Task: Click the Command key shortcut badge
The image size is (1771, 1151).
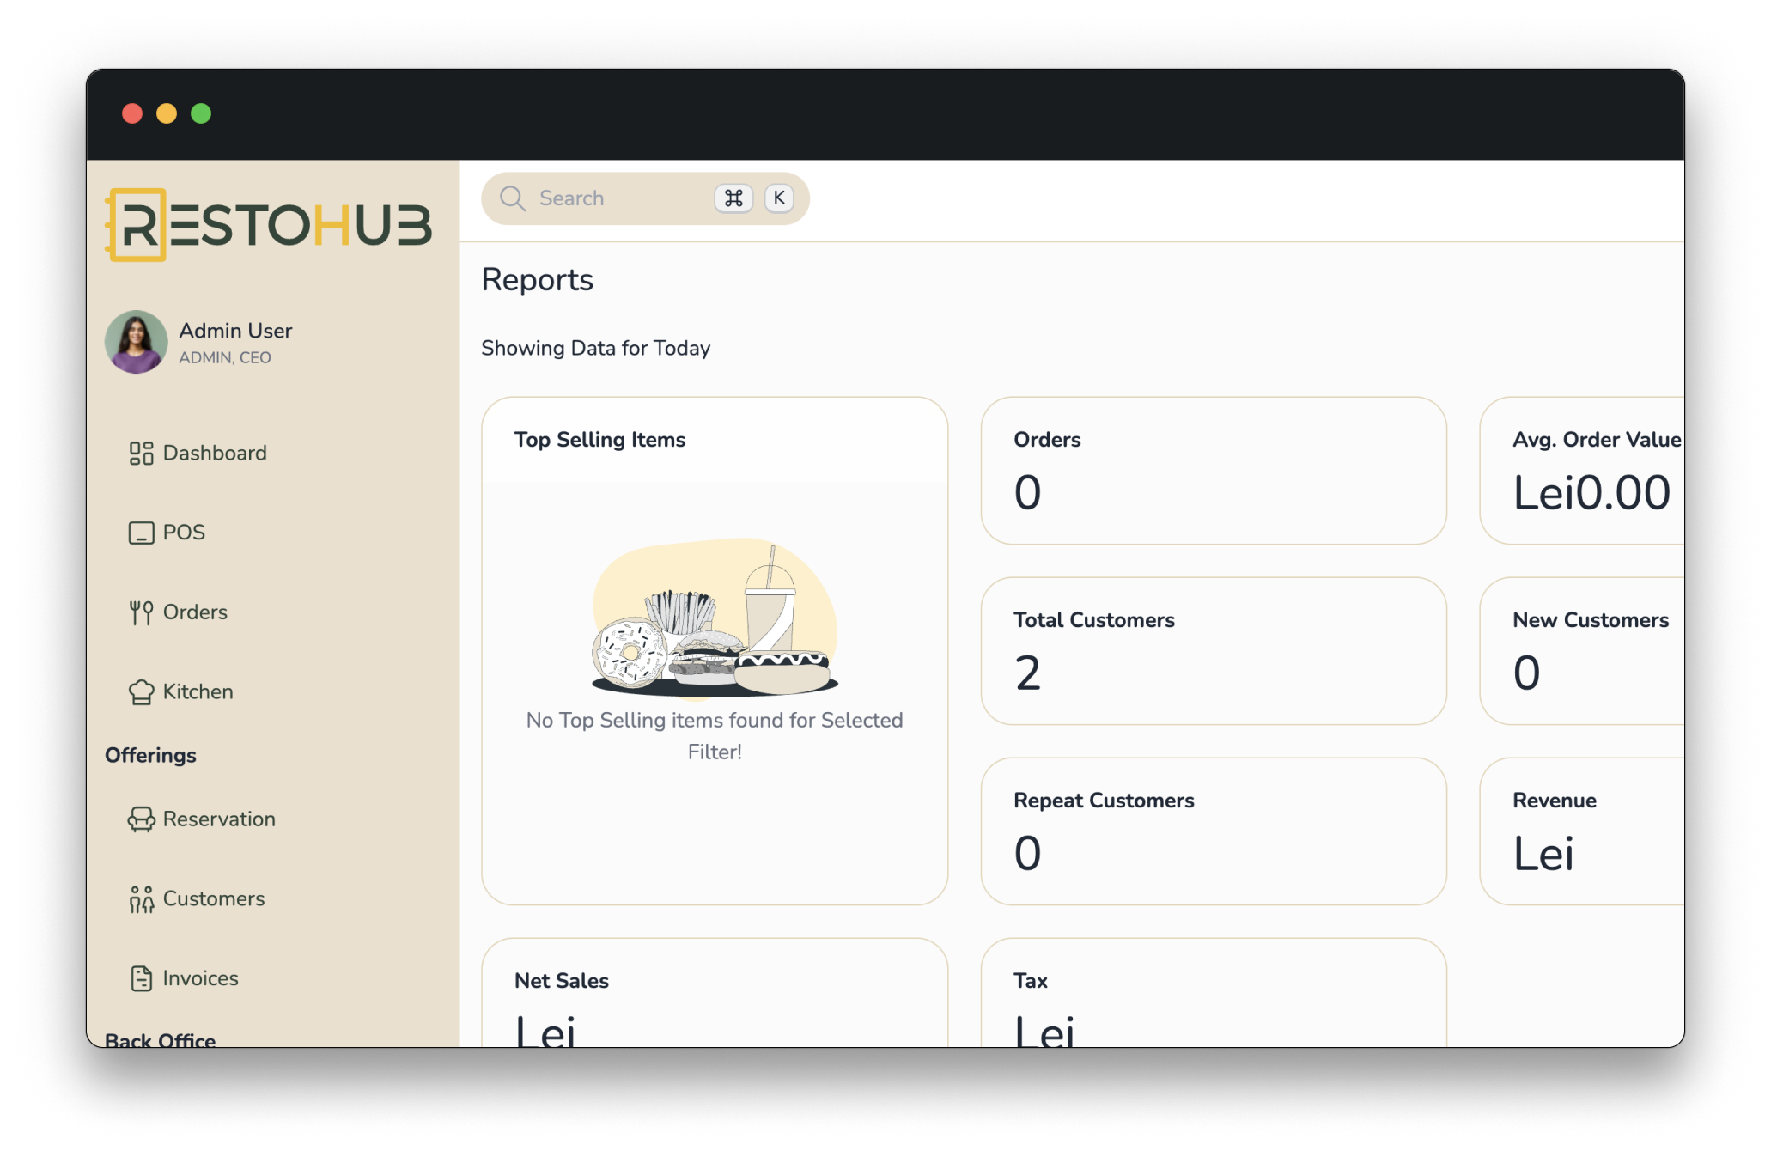Action: tap(733, 198)
